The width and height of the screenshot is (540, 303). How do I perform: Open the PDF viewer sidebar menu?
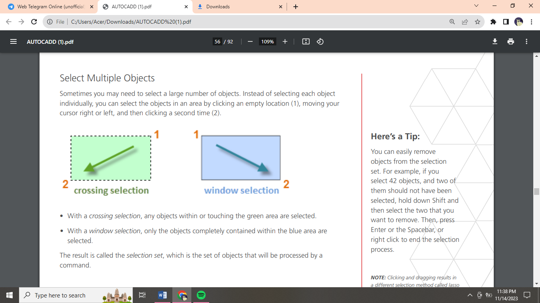point(13,41)
